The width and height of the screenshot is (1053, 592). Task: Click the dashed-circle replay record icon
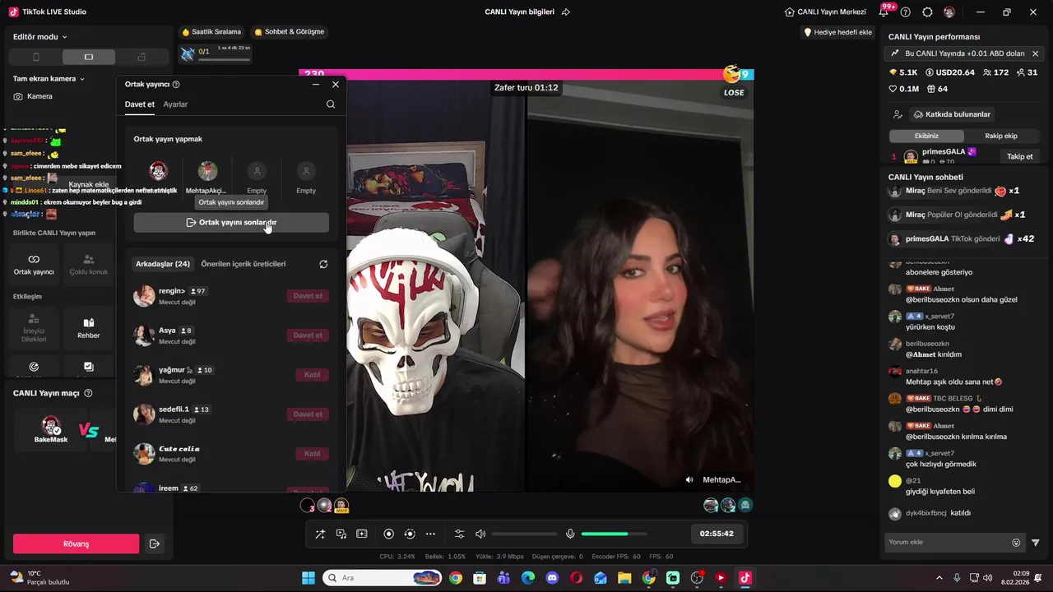click(410, 534)
